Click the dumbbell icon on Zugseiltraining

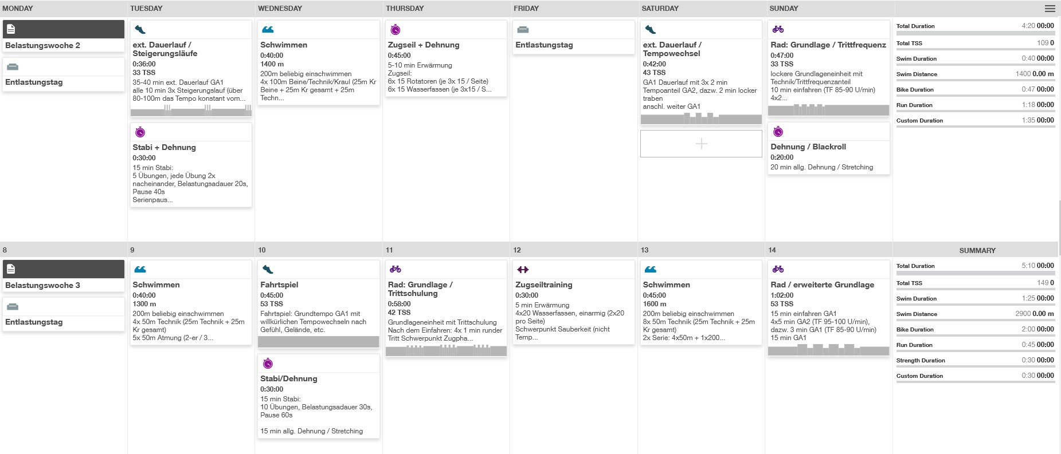tap(523, 270)
